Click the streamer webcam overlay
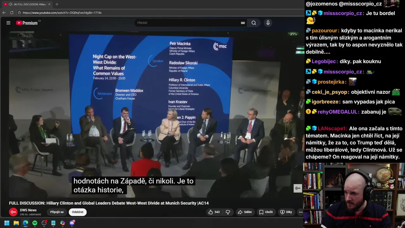Image resolution: width=405 pixels, height=228 pixels. click(354, 195)
